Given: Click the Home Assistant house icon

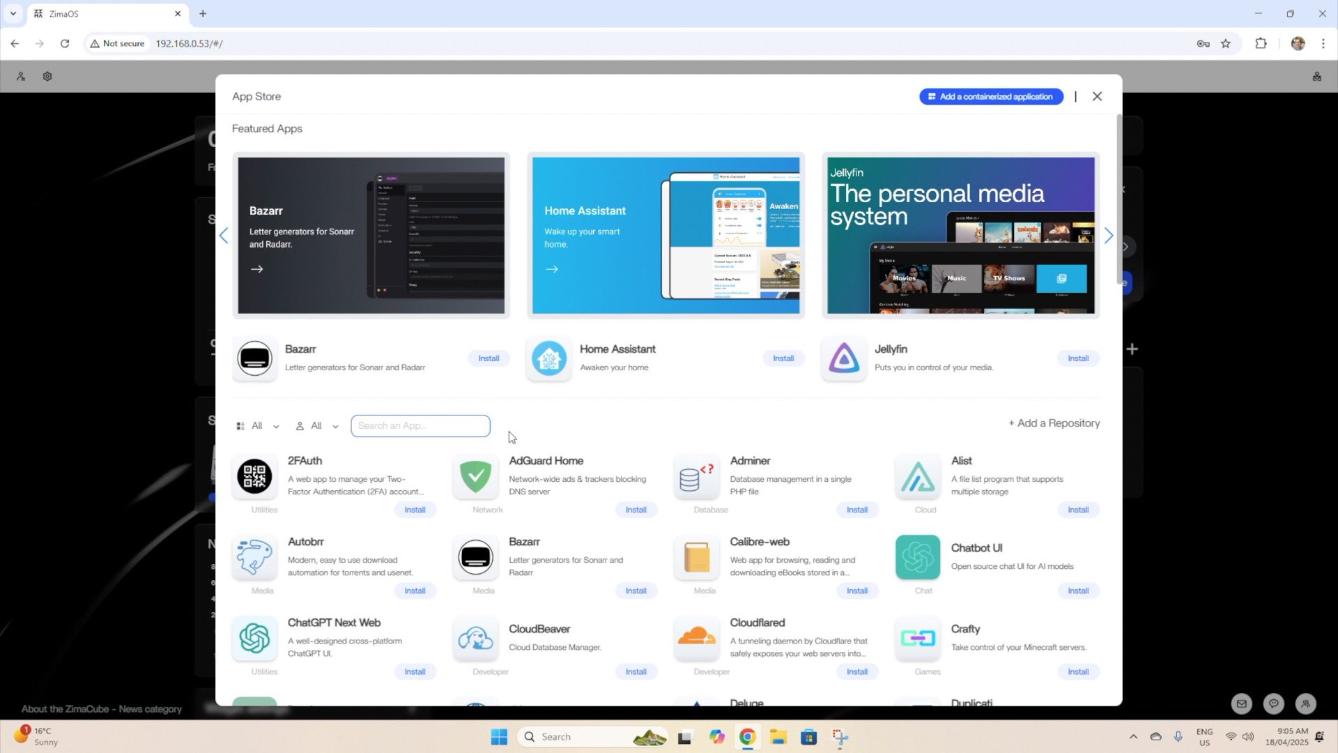Looking at the screenshot, I should click(x=549, y=358).
